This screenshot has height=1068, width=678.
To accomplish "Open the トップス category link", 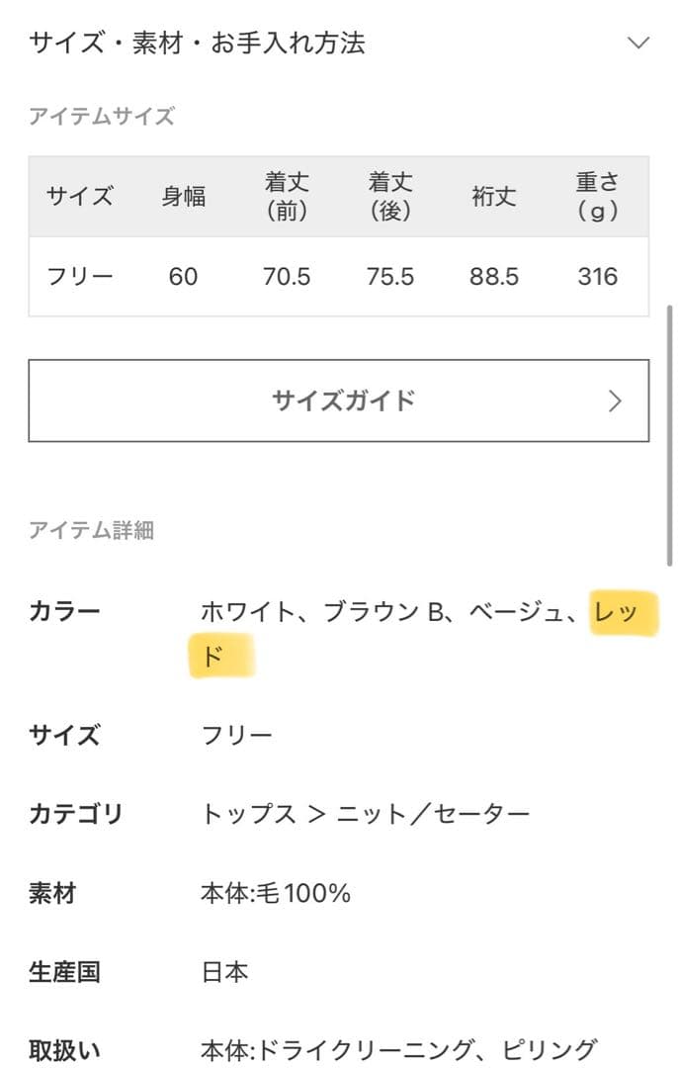I will pos(240,812).
